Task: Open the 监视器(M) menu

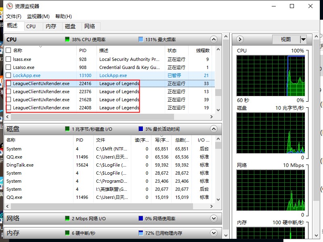Action: [38, 17]
